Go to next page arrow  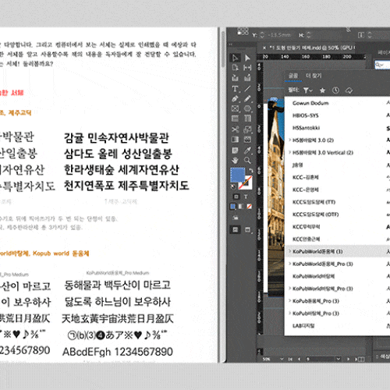(x=348, y=359)
